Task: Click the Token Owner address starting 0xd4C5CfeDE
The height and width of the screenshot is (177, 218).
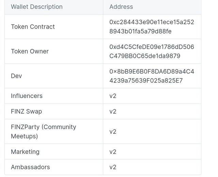Action: tap(152, 47)
